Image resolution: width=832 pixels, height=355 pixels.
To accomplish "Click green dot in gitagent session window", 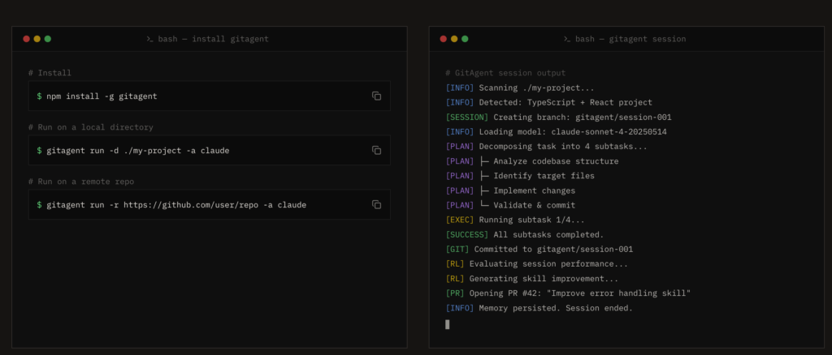I will [465, 39].
